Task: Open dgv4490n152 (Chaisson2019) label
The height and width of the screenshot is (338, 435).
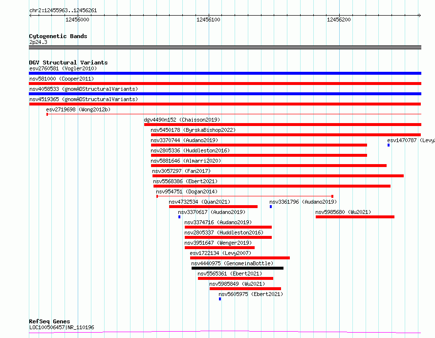Action: click(182, 120)
